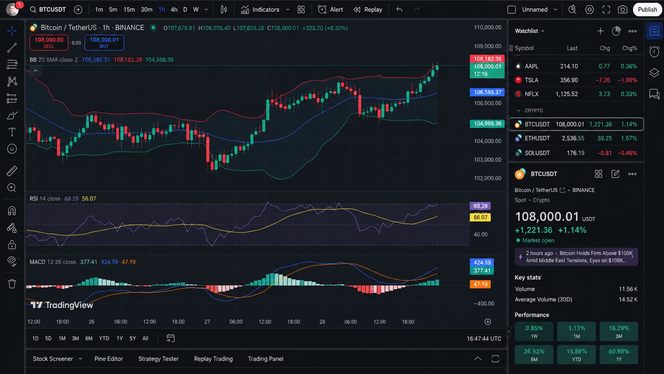Open the Bitcoin Holds Firm news headline
This screenshot has height=374, width=664.
[576, 257]
